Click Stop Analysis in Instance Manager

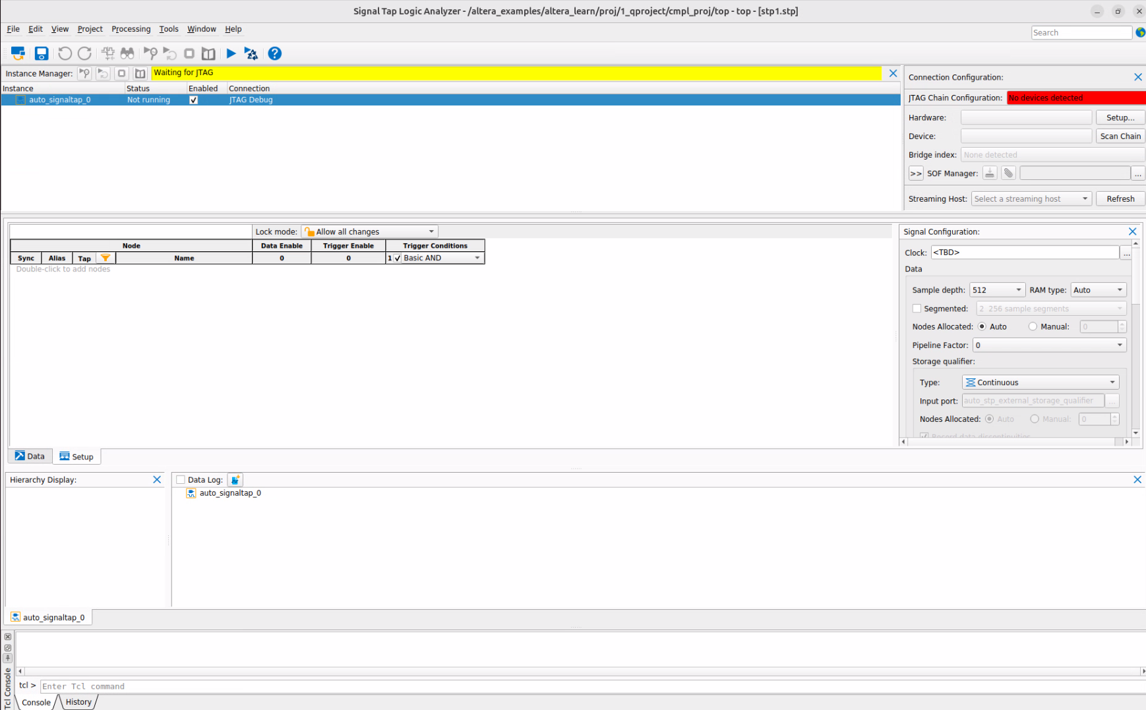point(121,73)
